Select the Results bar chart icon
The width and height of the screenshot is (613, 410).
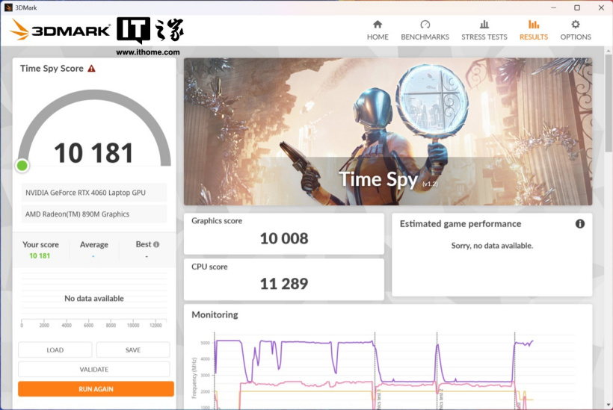534,25
